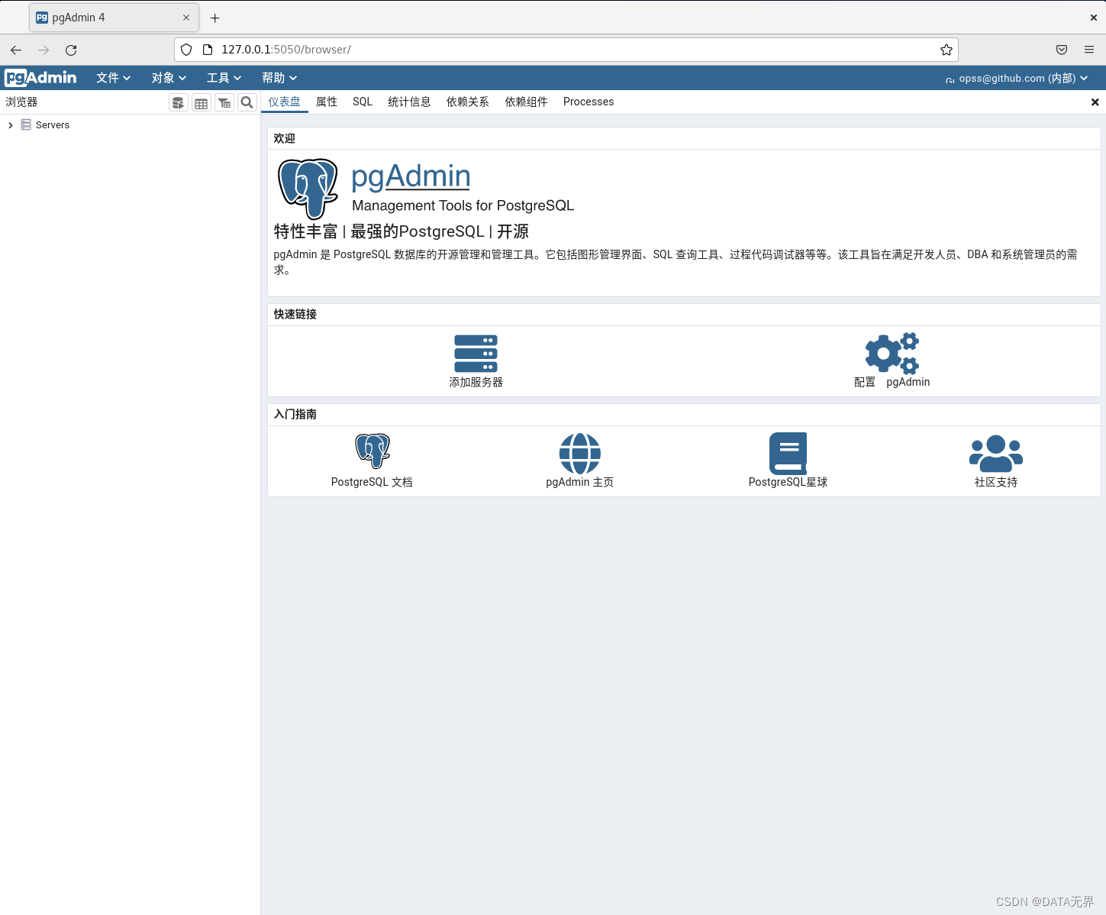Open the opss@github.com user dropdown
Screen dimensions: 1106x915
(1017, 78)
